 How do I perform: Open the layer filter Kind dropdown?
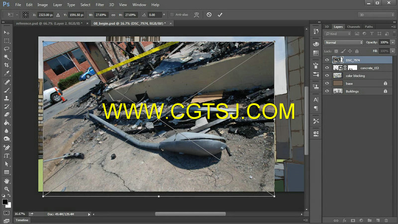tap(338, 33)
